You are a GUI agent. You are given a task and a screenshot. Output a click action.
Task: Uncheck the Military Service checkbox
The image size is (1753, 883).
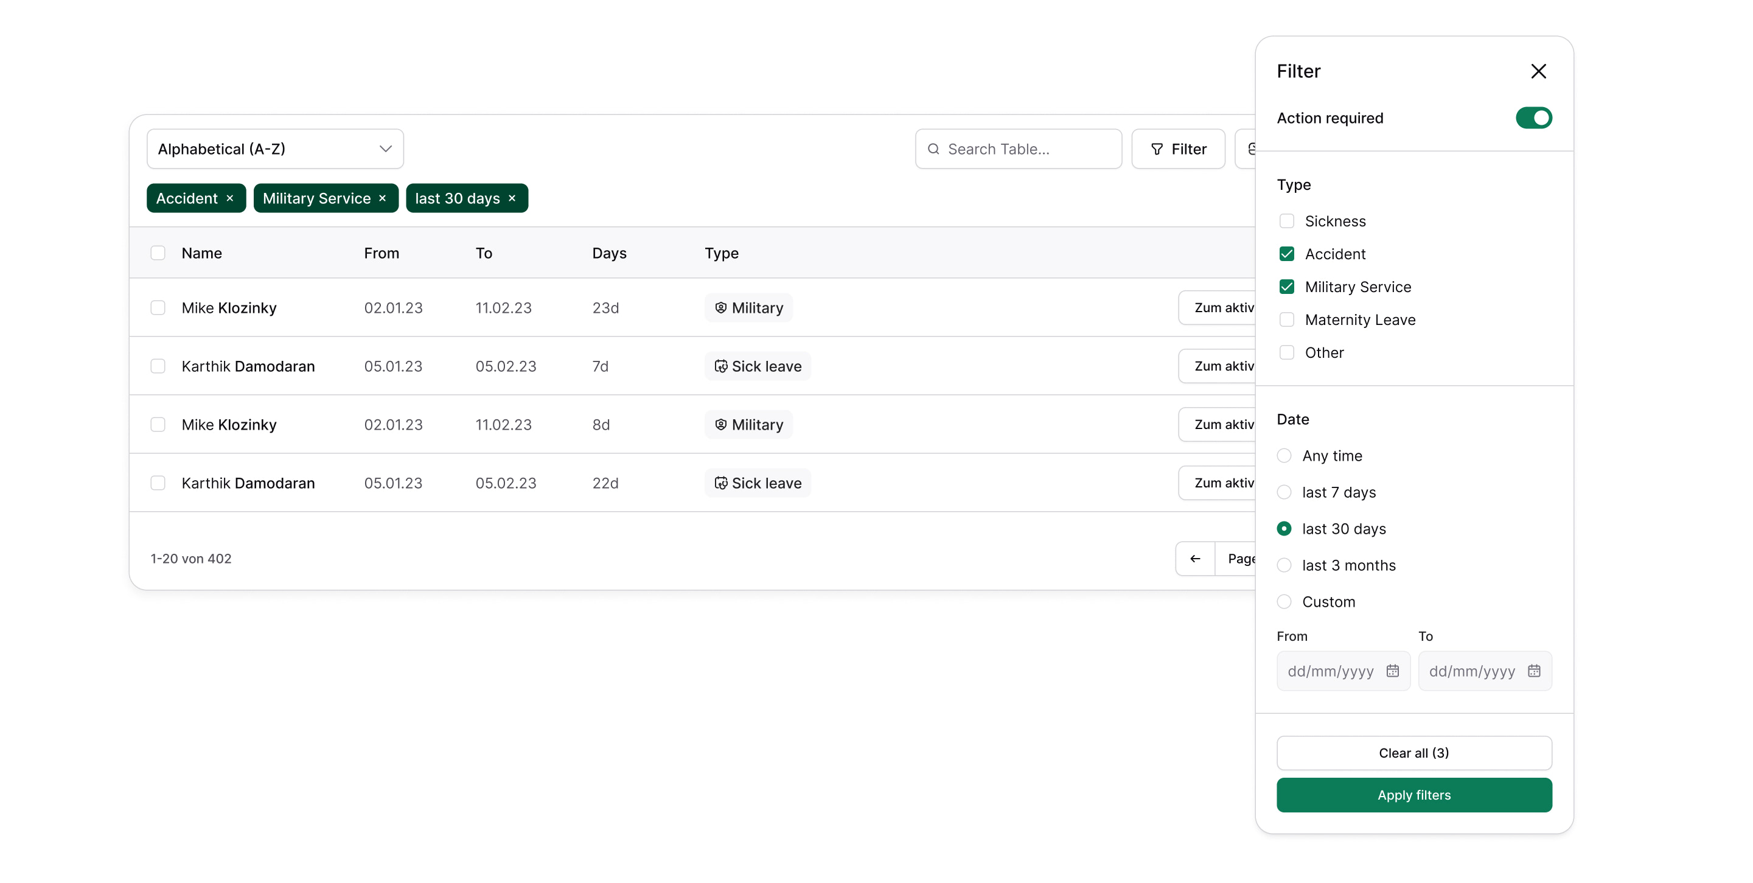pyautogui.click(x=1286, y=287)
